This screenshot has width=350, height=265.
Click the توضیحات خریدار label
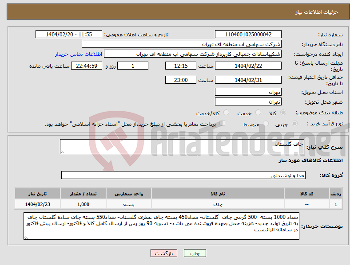click(322, 226)
